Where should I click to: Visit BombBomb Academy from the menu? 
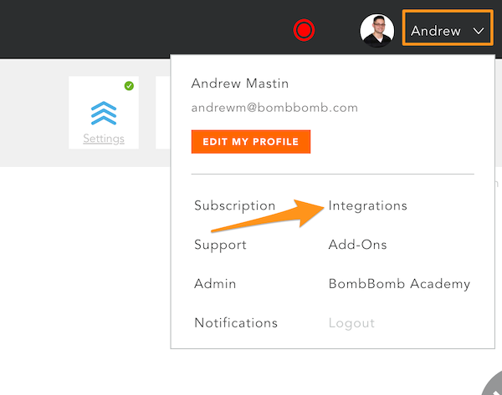click(x=399, y=284)
